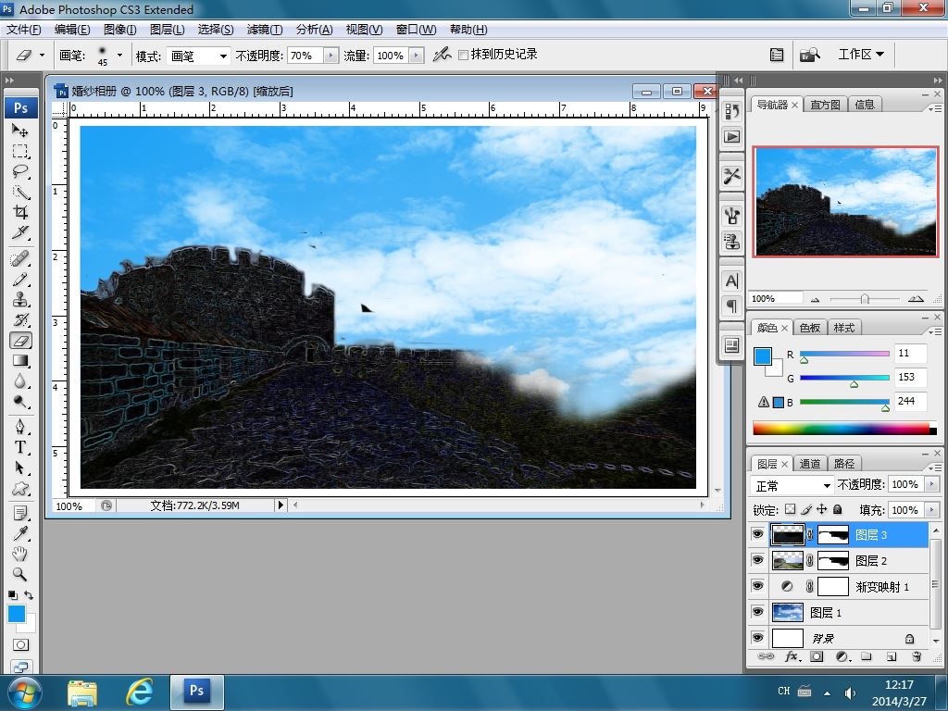This screenshot has width=948, height=711.
Task: Select the Custom Shape tool
Action: click(x=20, y=489)
